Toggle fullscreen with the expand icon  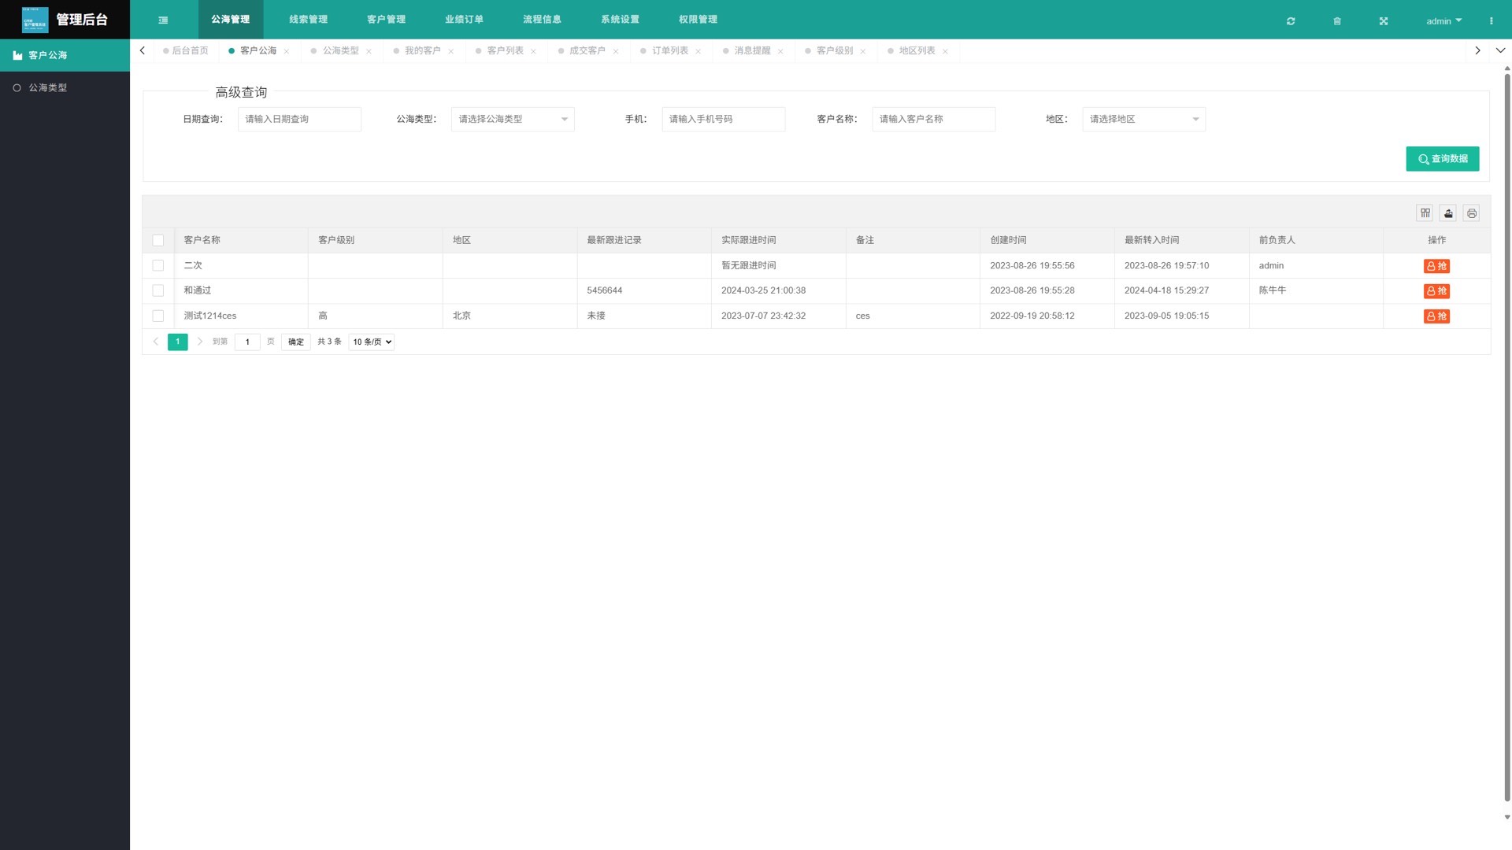tap(1384, 21)
